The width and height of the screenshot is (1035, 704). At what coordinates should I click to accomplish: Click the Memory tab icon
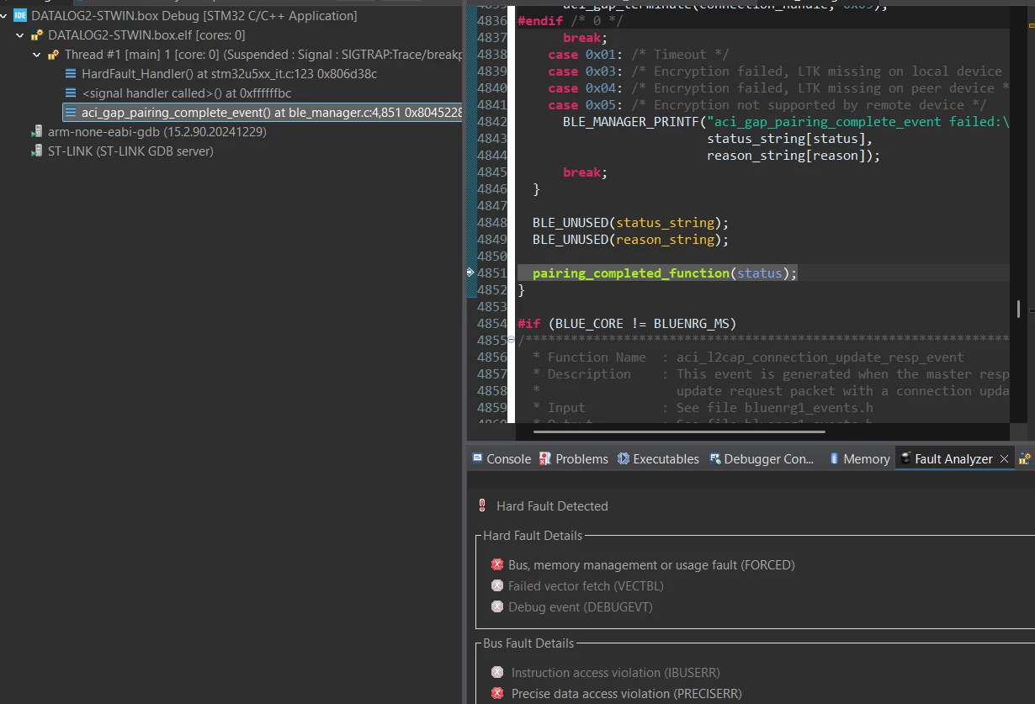[x=834, y=459]
